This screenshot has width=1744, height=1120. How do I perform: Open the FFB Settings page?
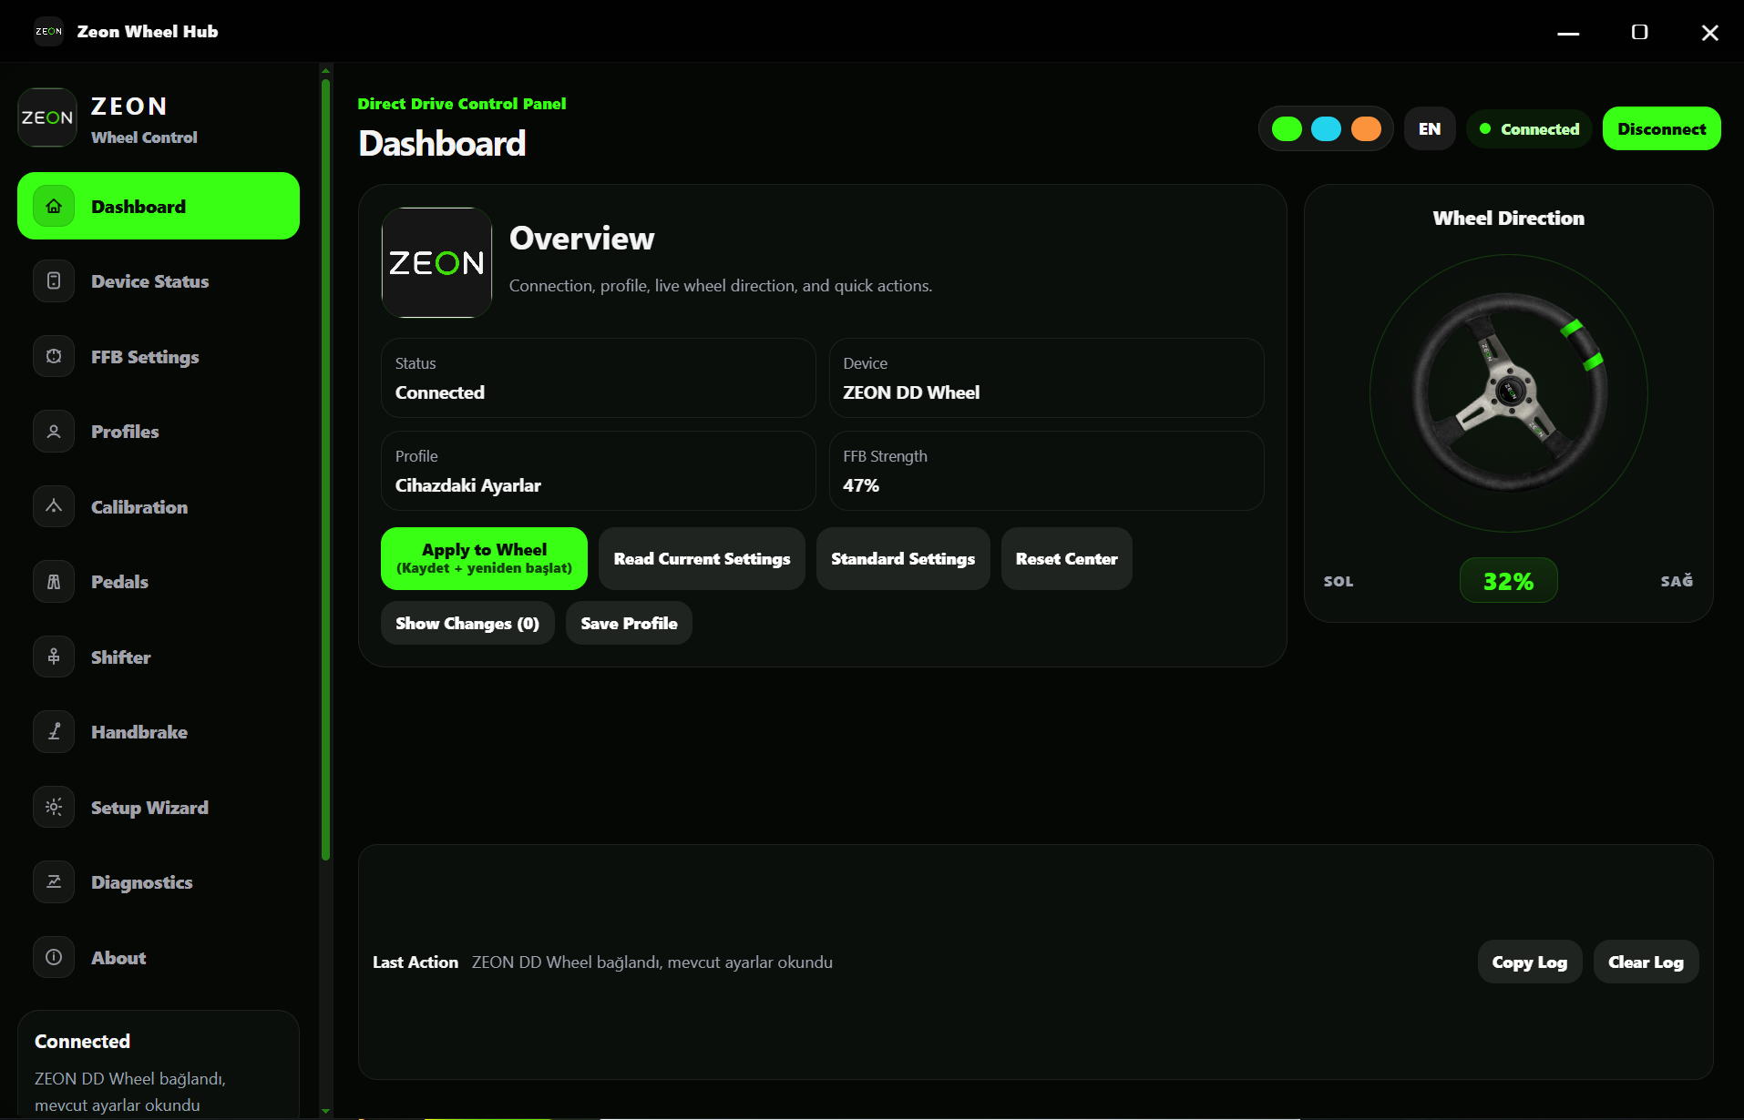point(159,356)
